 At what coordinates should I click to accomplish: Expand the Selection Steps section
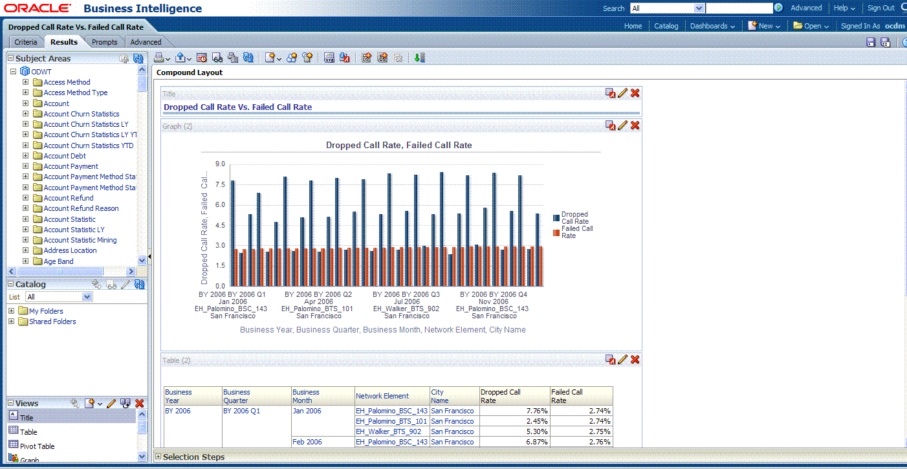pos(158,457)
